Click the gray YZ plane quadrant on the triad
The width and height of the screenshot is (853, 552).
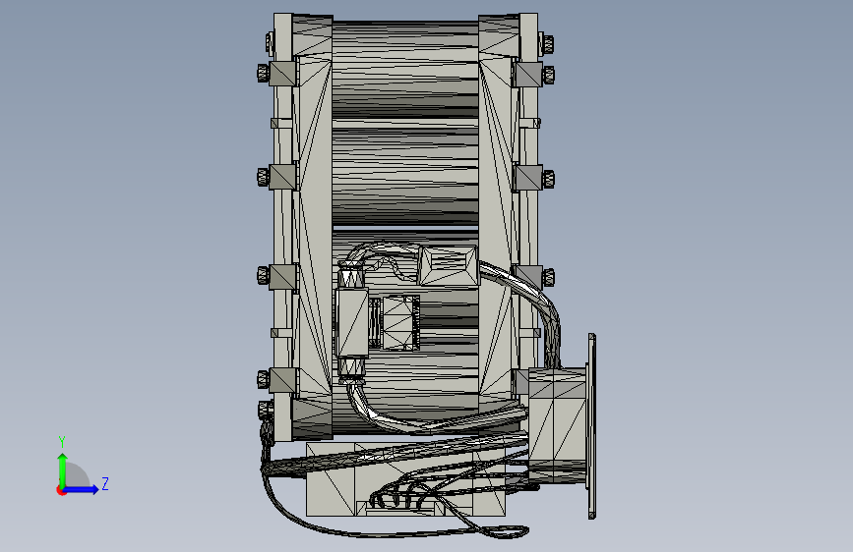(76, 476)
